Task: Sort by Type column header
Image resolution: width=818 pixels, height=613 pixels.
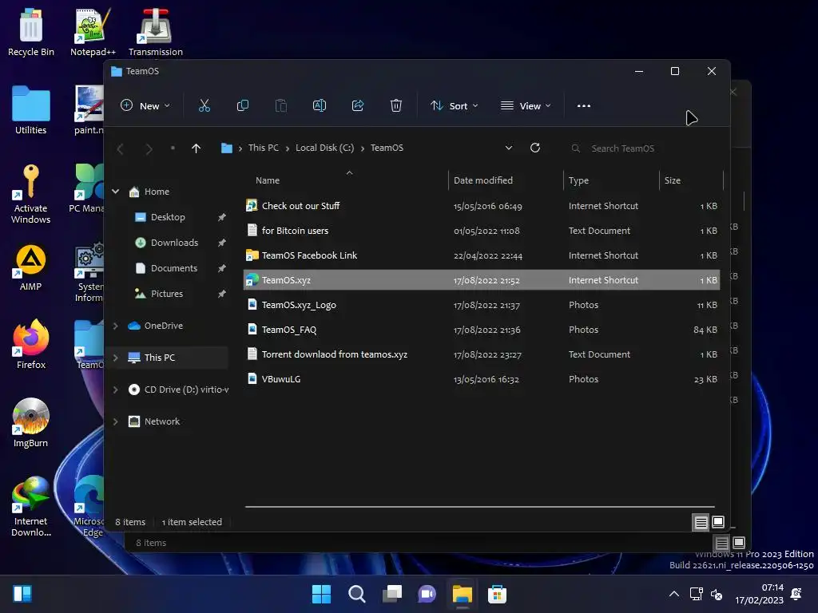Action: click(x=578, y=180)
